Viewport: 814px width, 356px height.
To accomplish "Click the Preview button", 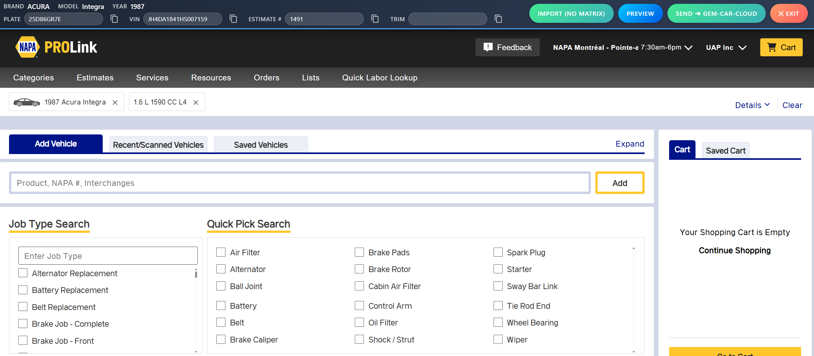I will pyautogui.click(x=640, y=14).
